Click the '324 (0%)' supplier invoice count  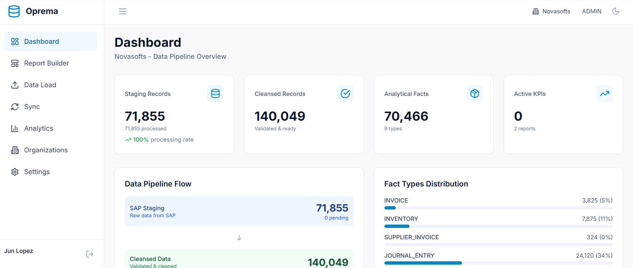600,237
